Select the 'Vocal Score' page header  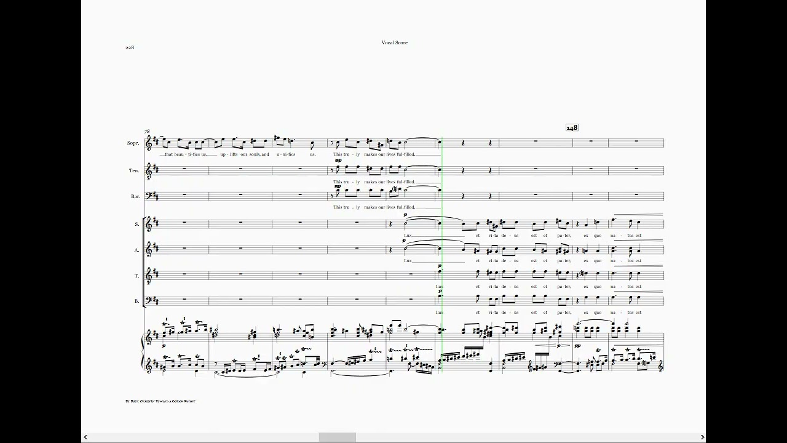click(394, 42)
